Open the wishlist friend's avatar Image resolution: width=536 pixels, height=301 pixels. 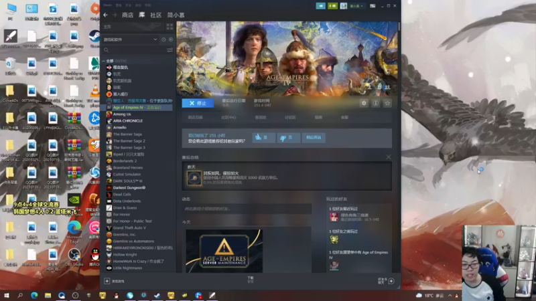(x=334, y=266)
